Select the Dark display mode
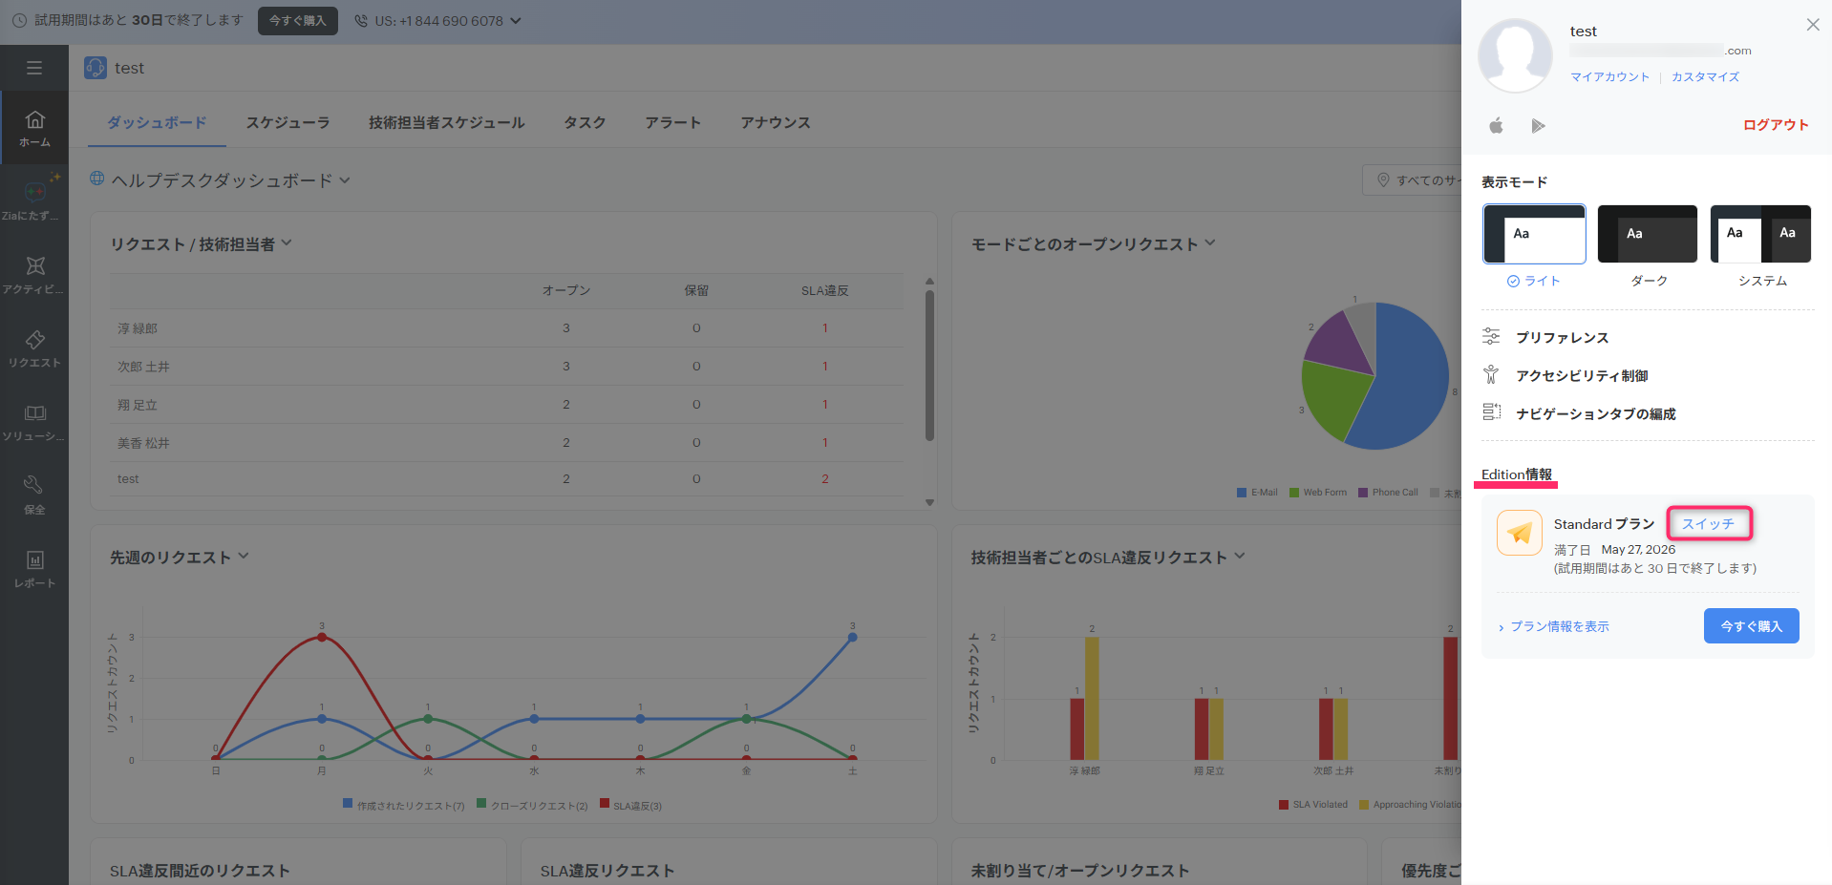The width and height of the screenshot is (1832, 885). tap(1648, 234)
